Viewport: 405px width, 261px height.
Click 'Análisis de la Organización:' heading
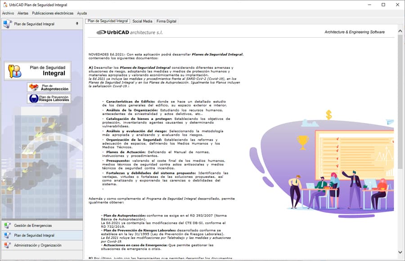tap(132, 110)
